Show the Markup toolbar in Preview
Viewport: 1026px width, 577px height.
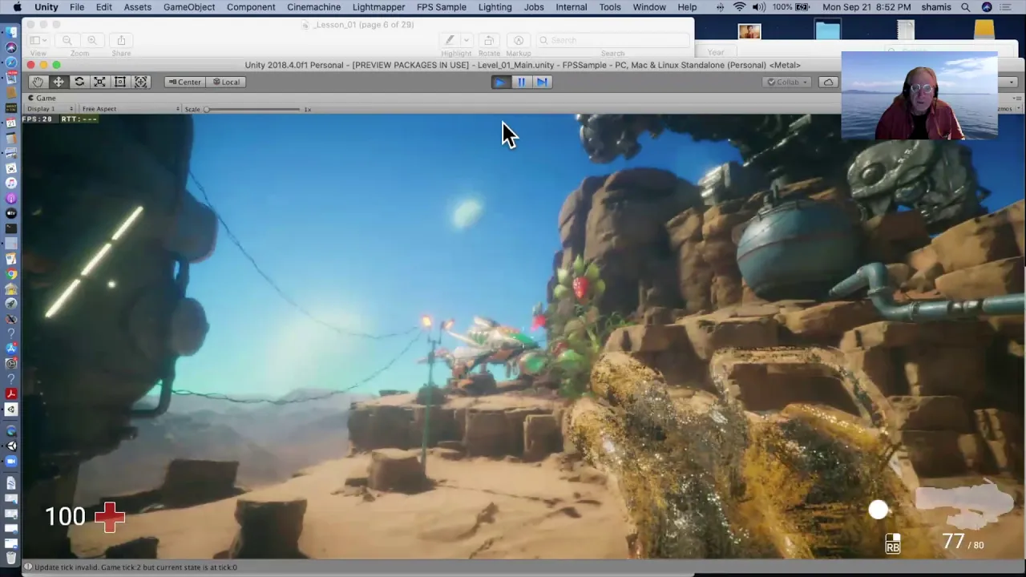point(519,40)
